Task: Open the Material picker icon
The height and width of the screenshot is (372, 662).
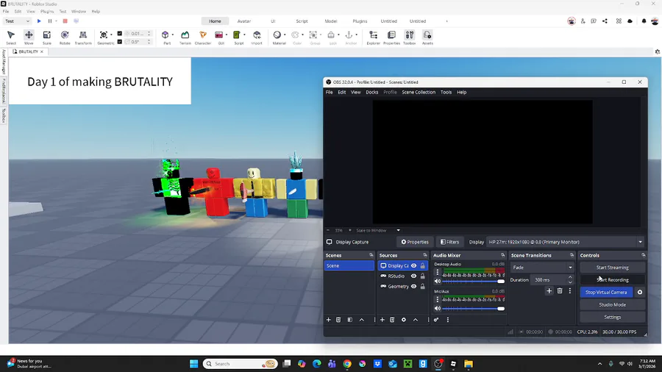Action: [277, 35]
